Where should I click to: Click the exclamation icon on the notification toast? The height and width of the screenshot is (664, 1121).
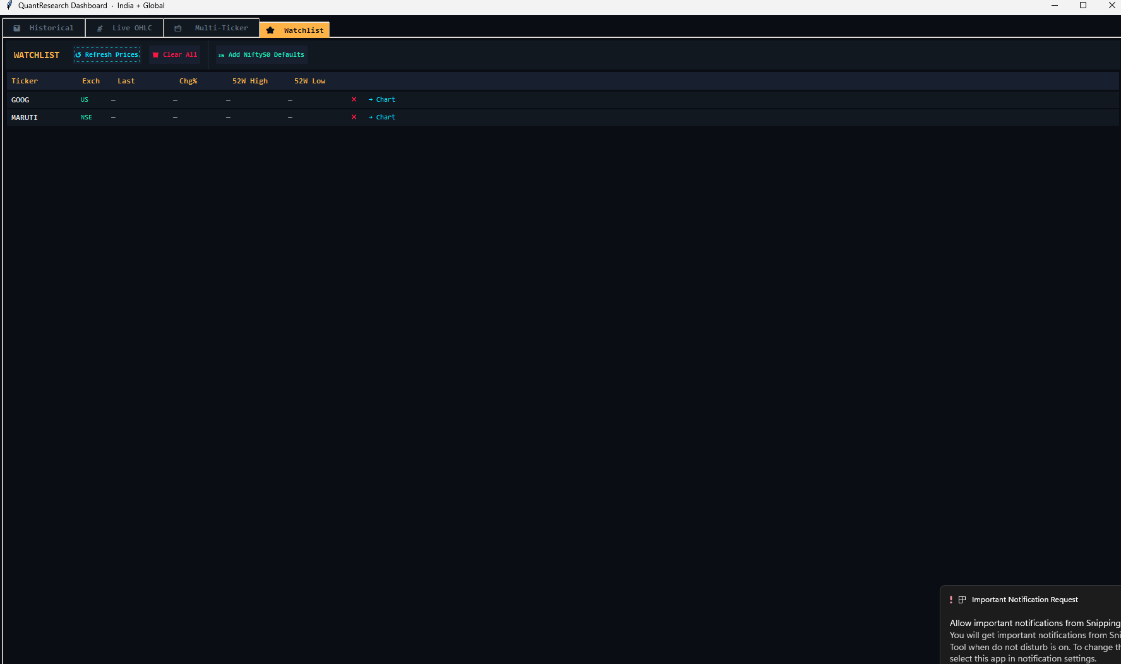click(951, 599)
